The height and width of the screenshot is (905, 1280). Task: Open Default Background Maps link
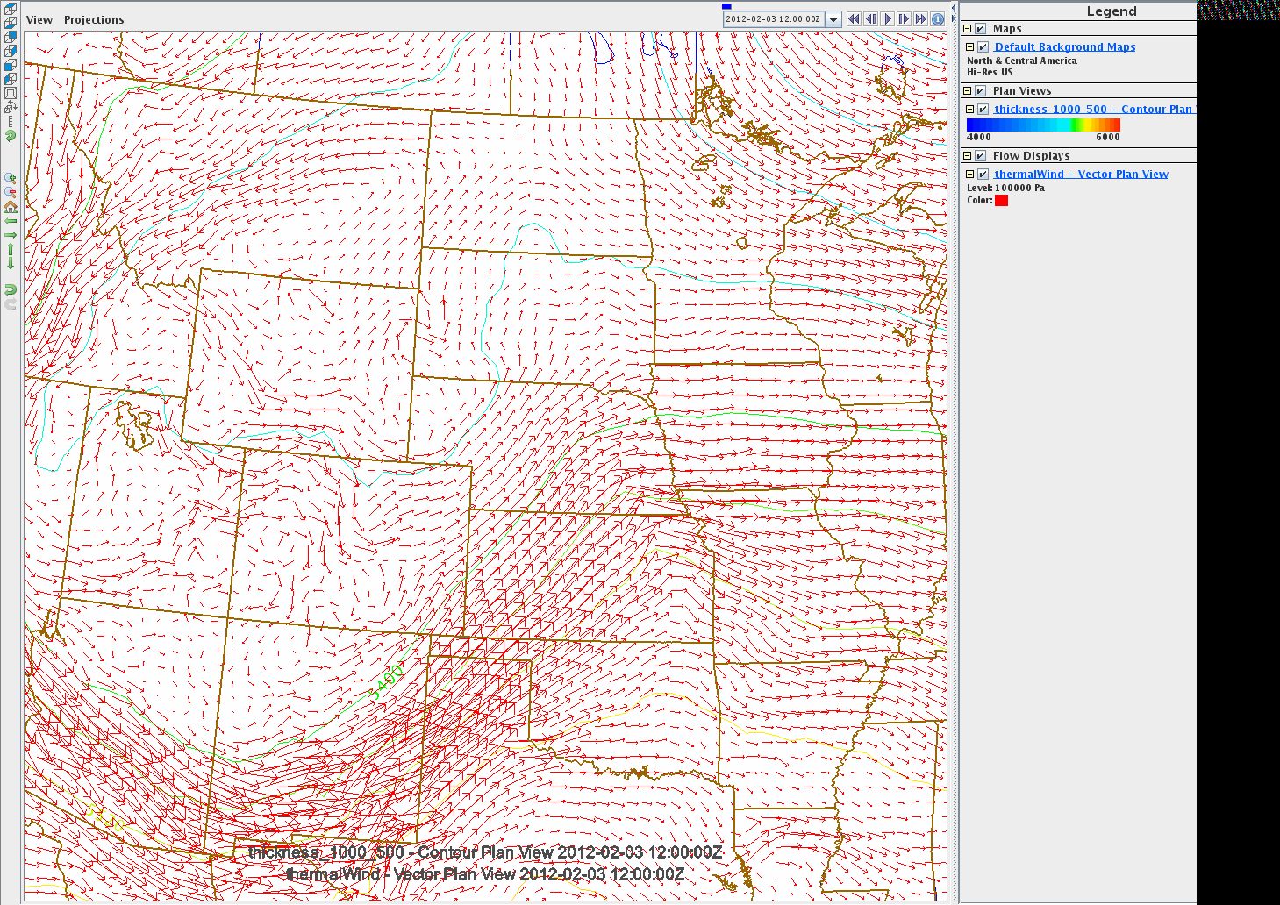1064,47
